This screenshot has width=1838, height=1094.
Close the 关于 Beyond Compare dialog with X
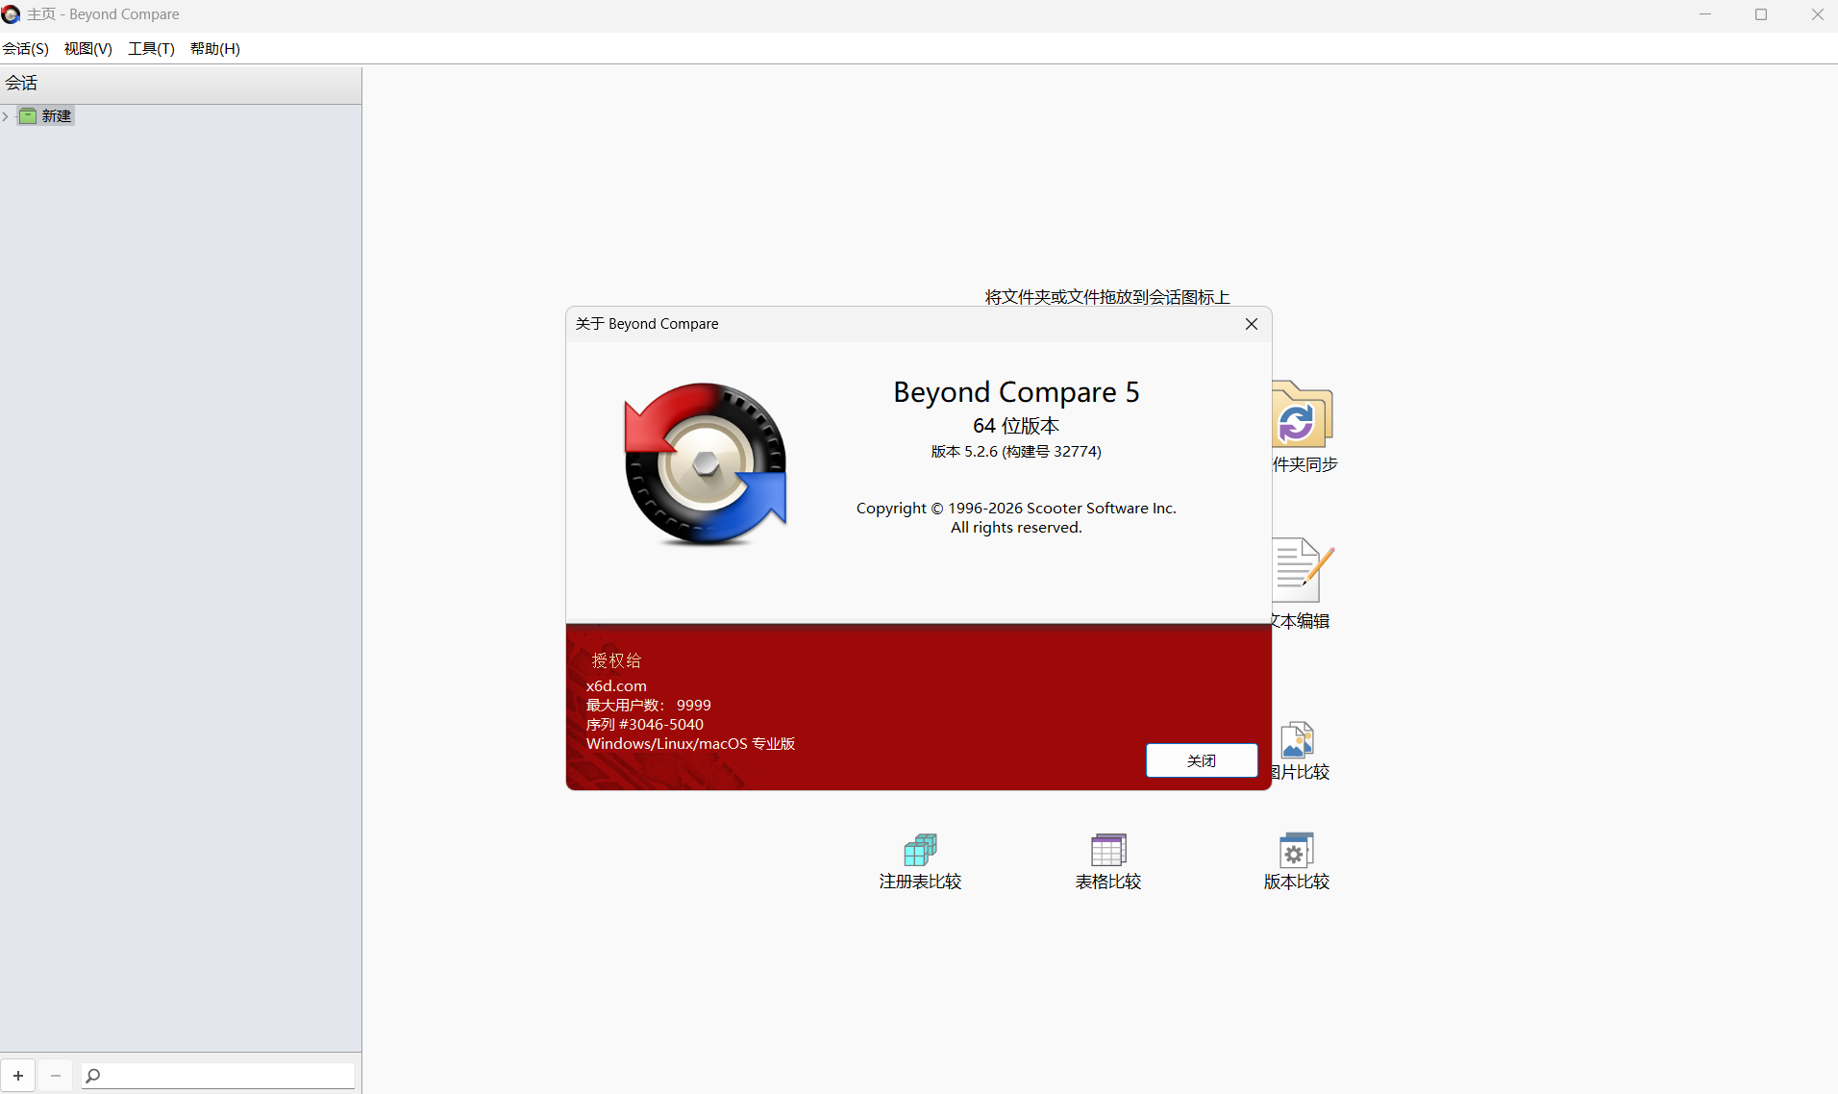pos(1252,324)
